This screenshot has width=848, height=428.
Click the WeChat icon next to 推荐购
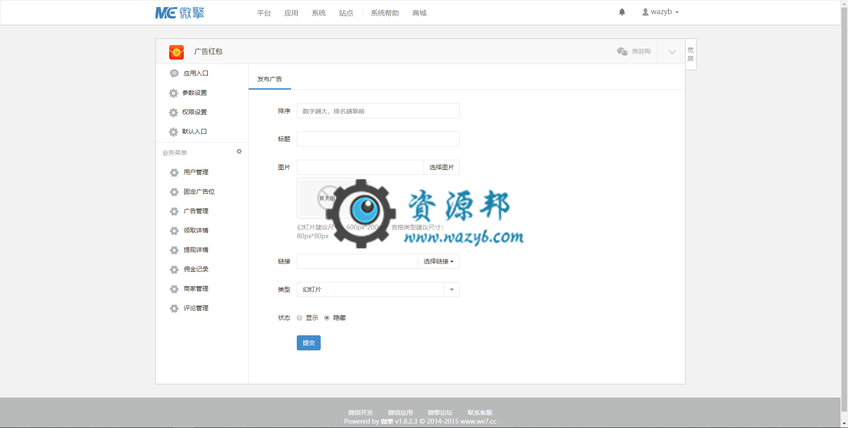tap(622, 52)
